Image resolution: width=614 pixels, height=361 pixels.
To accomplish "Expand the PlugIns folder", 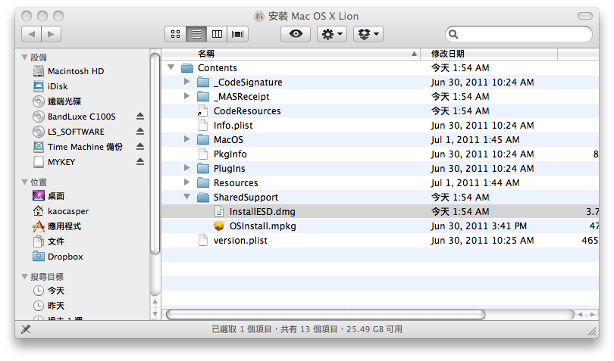I will [x=186, y=168].
